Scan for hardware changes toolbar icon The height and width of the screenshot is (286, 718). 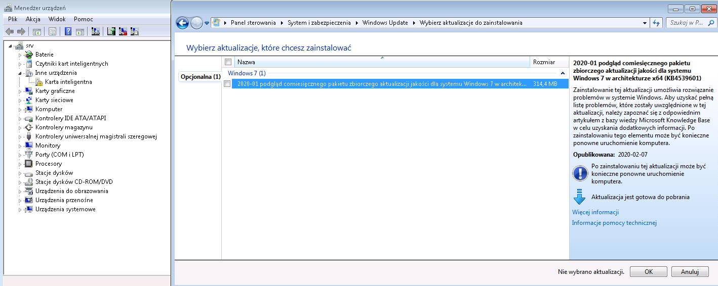pos(95,31)
